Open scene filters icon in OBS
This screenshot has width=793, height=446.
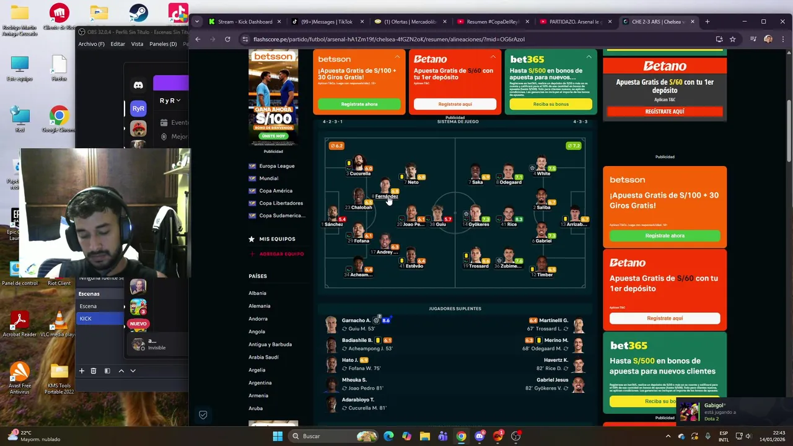click(x=107, y=370)
